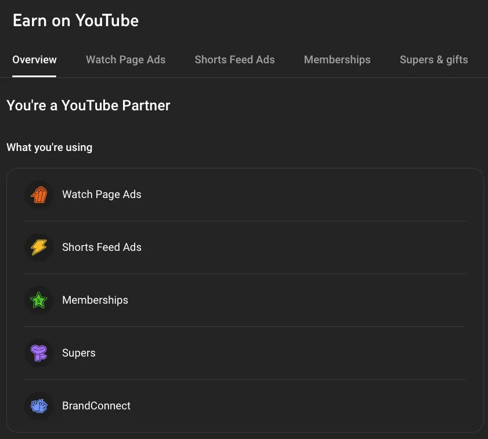Click the Memberships text in the list
The width and height of the screenshot is (488, 439).
coord(95,300)
